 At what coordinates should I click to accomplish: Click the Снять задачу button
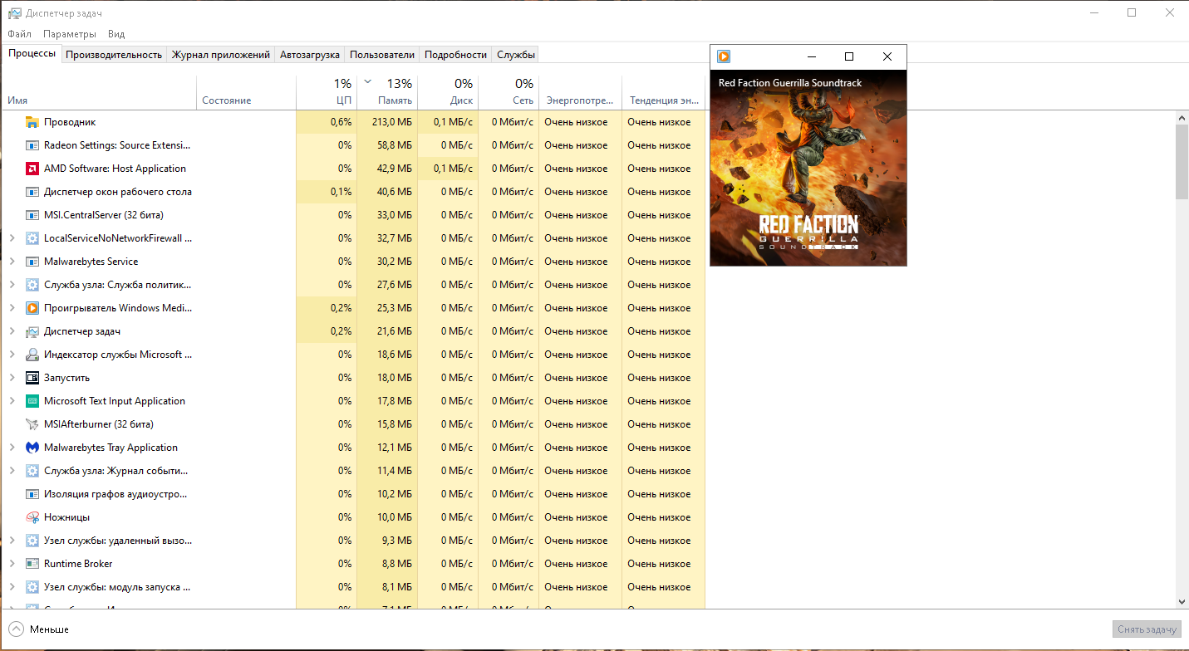1147,629
